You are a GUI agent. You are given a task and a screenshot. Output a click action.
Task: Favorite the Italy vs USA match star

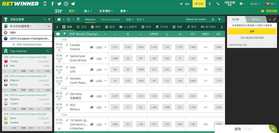[59, 73]
